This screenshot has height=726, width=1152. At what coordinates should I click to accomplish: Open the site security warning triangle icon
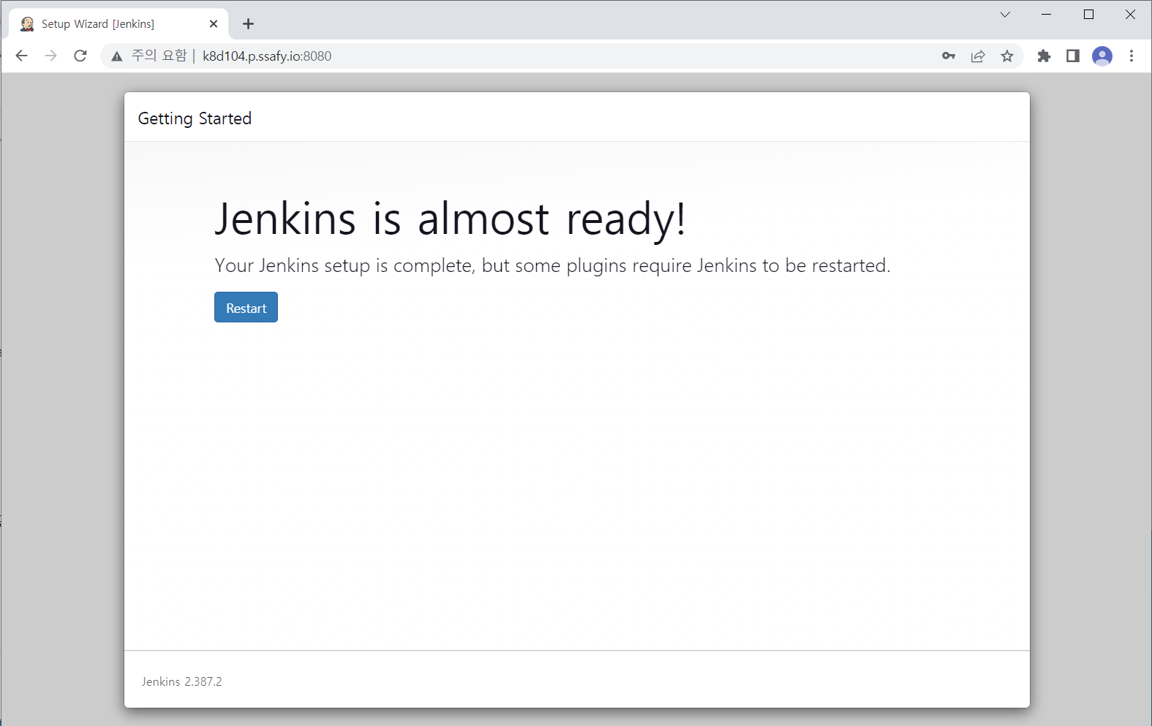117,56
